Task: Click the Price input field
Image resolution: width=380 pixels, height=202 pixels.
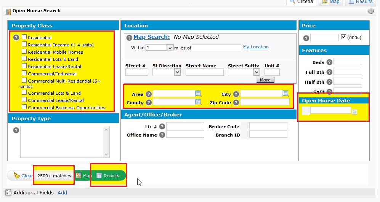Action: [x=324, y=38]
